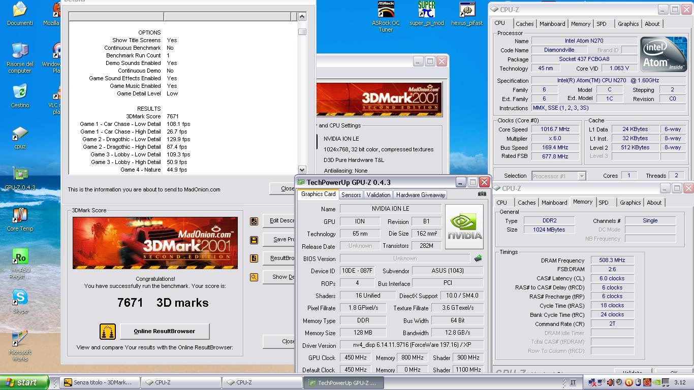
Task: Open the NVIDIA tray icon
Action: coord(656,382)
